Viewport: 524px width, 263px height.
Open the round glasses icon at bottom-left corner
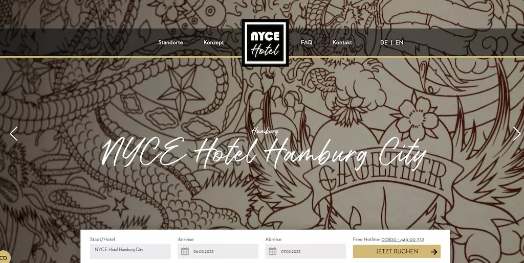pyautogui.click(x=4, y=257)
